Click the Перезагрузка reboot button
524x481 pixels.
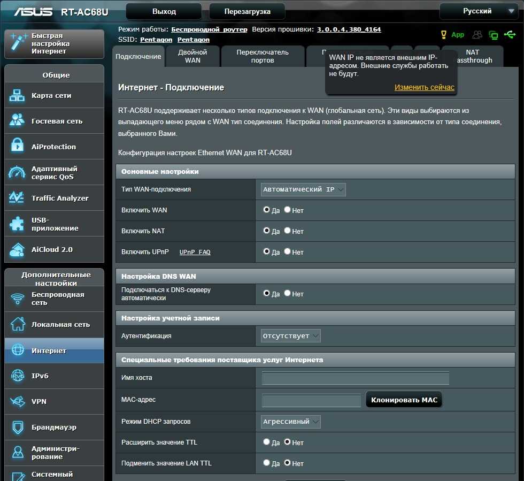point(247,11)
